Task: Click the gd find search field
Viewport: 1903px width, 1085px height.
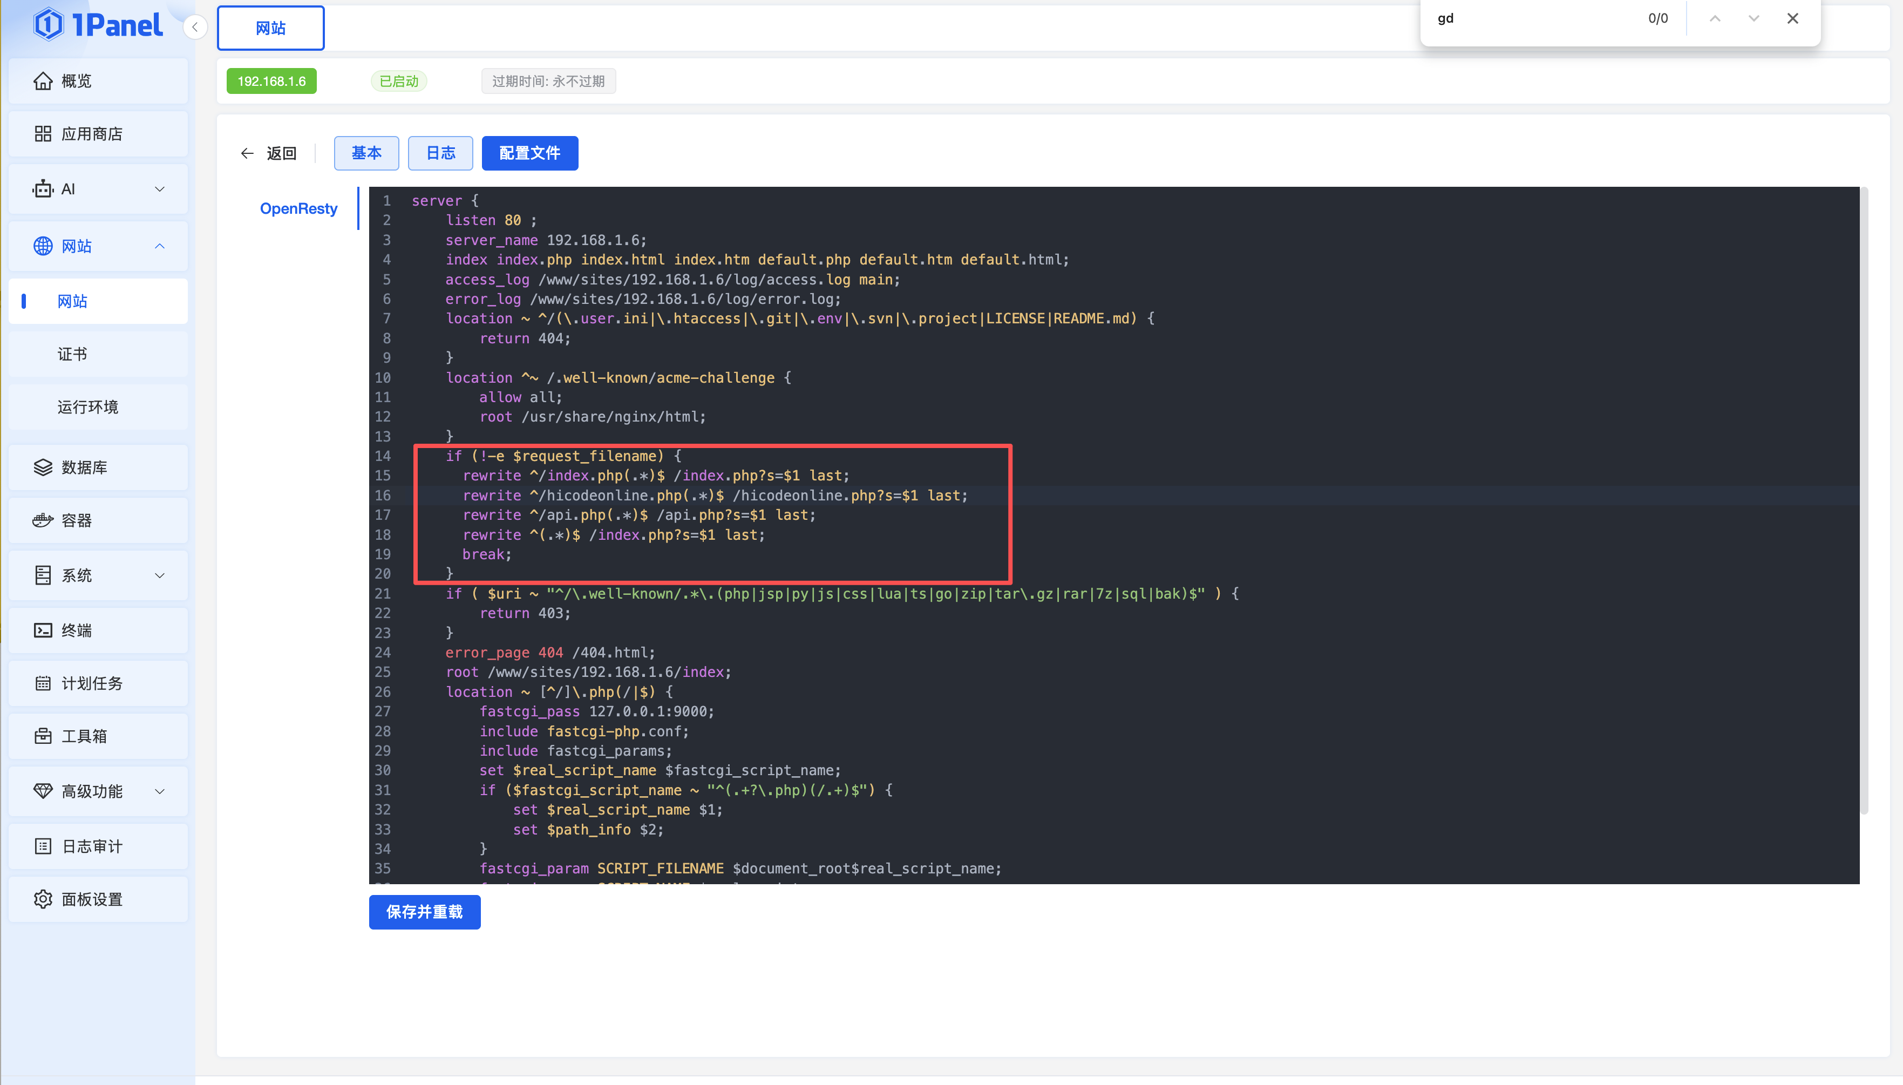Action: coord(1527,19)
